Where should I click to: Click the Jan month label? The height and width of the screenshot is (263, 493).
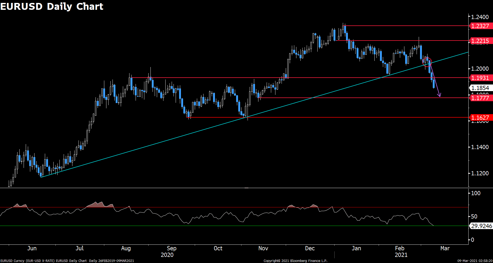pos(356,248)
